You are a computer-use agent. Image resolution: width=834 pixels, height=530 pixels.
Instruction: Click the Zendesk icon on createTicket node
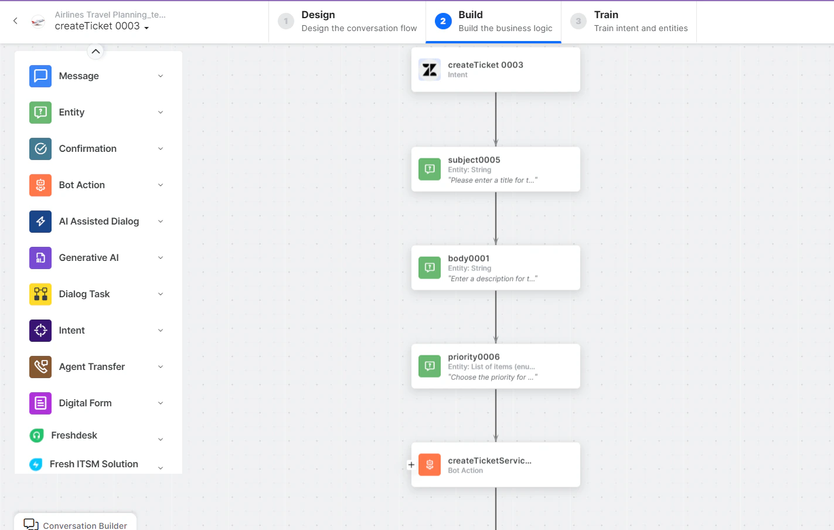click(x=429, y=69)
